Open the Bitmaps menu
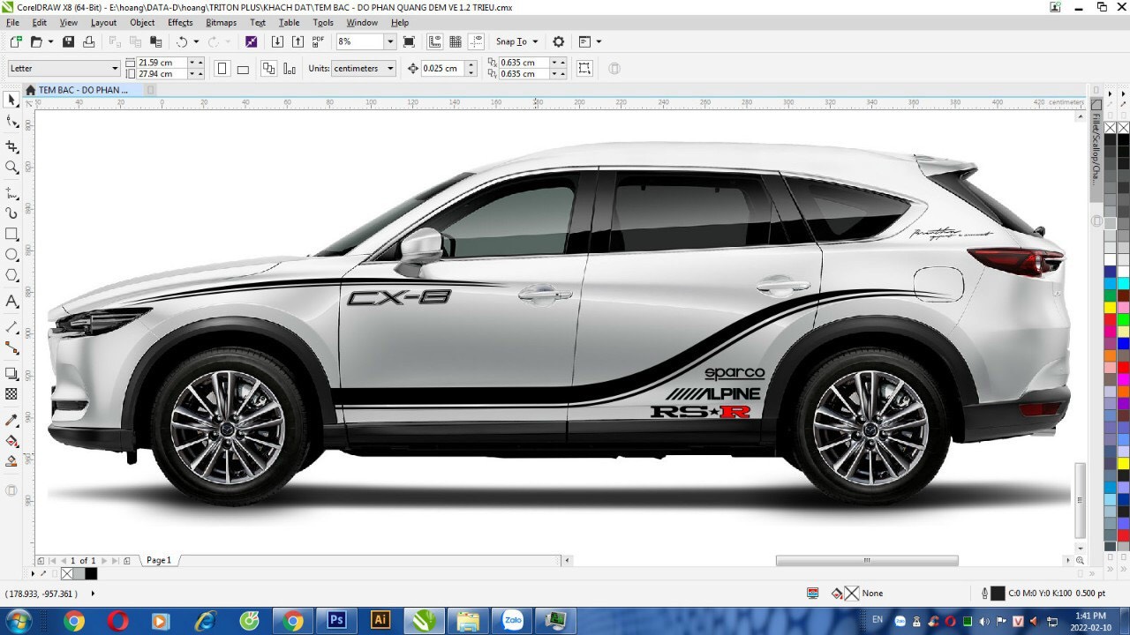Screen dimensions: 1130x635 click(221, 22)
